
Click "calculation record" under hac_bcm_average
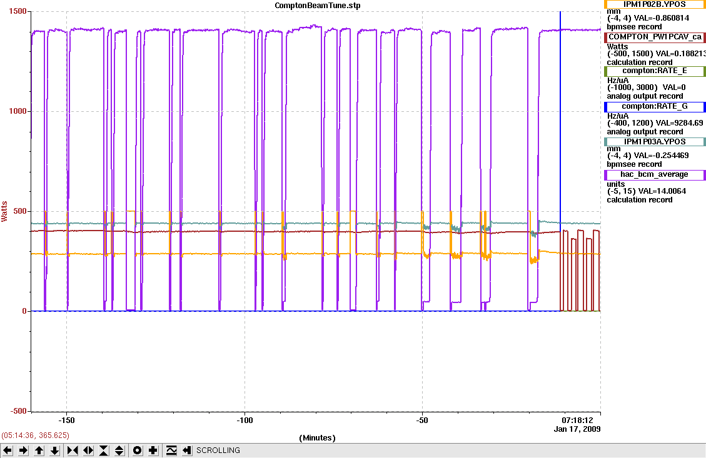[x=640, y=200]
